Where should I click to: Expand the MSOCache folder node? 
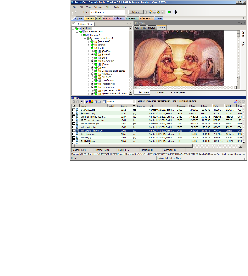[92, 74]
